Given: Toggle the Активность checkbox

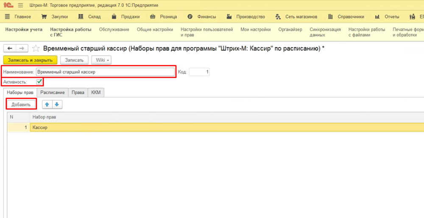Looking at the screenshot, I should pyautogui.click(x=39, y=82).
